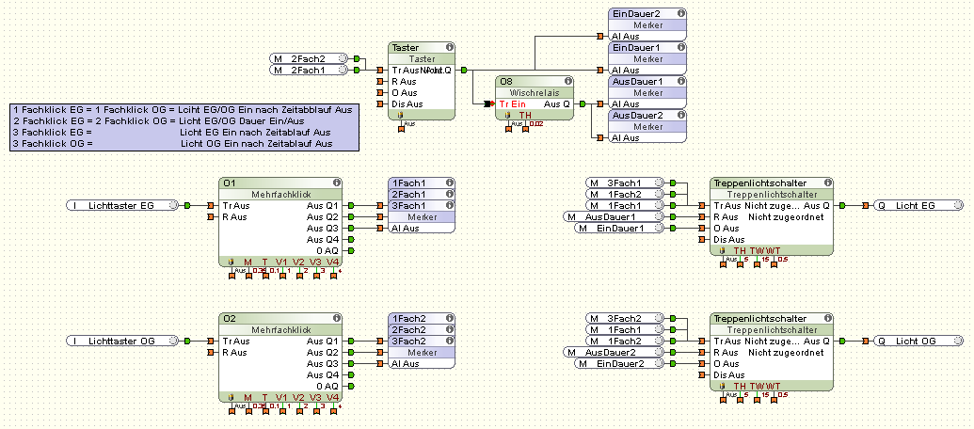The width and height of the screenshot is (974, 429).
Task: Click the info icon on the Taster block
Action: pos(449,46)
